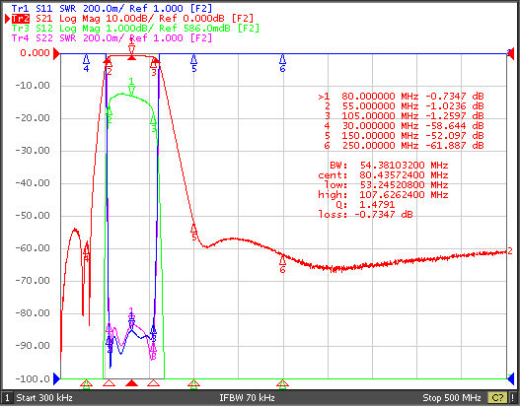Click the cent: 80.43572400 MHz readout
The image size is (520, 407).
[x=383, y=174]
